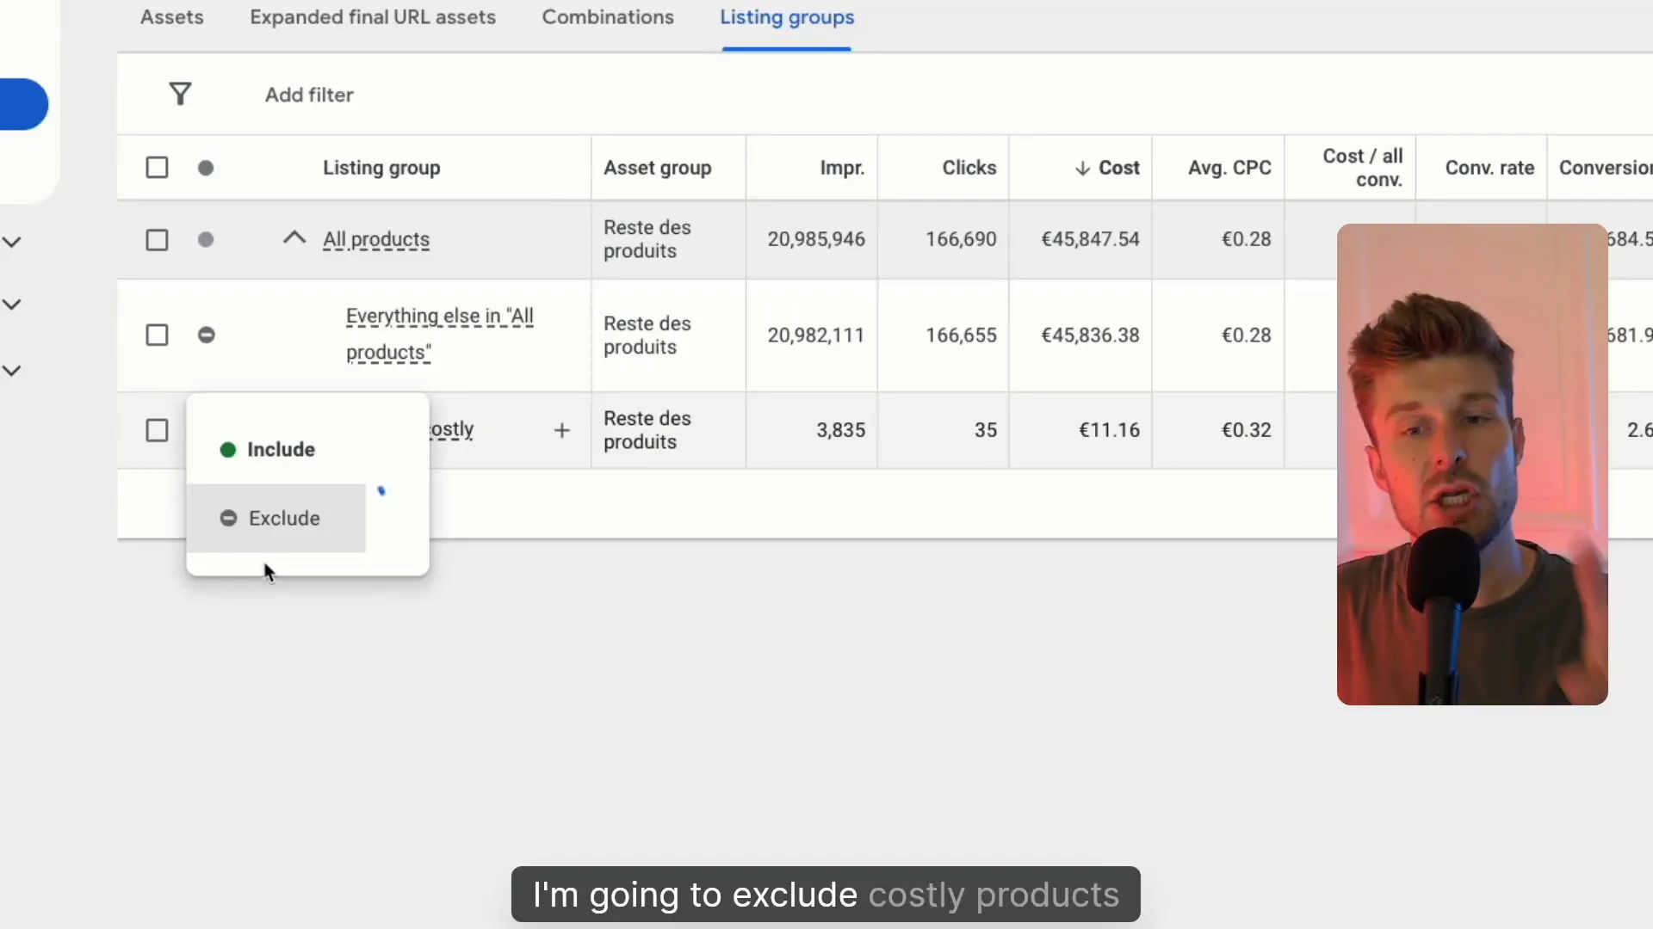
Task: Select Exclude from the context menu
Action: (284, 518)
